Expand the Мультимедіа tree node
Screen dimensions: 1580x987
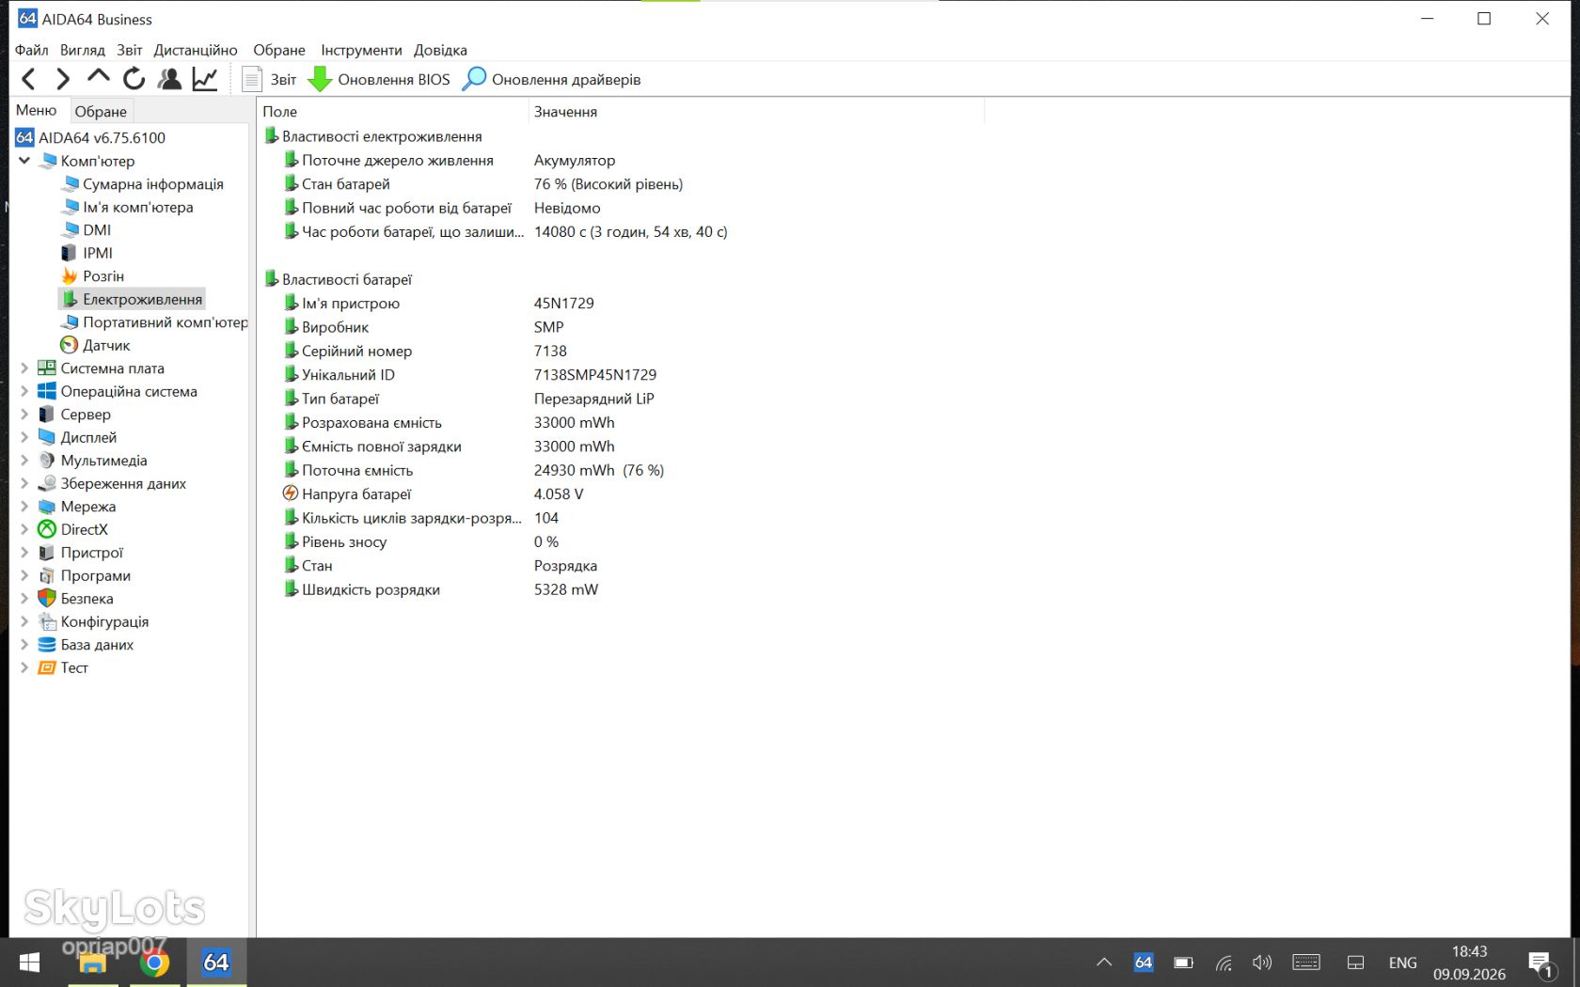[24, 461]
